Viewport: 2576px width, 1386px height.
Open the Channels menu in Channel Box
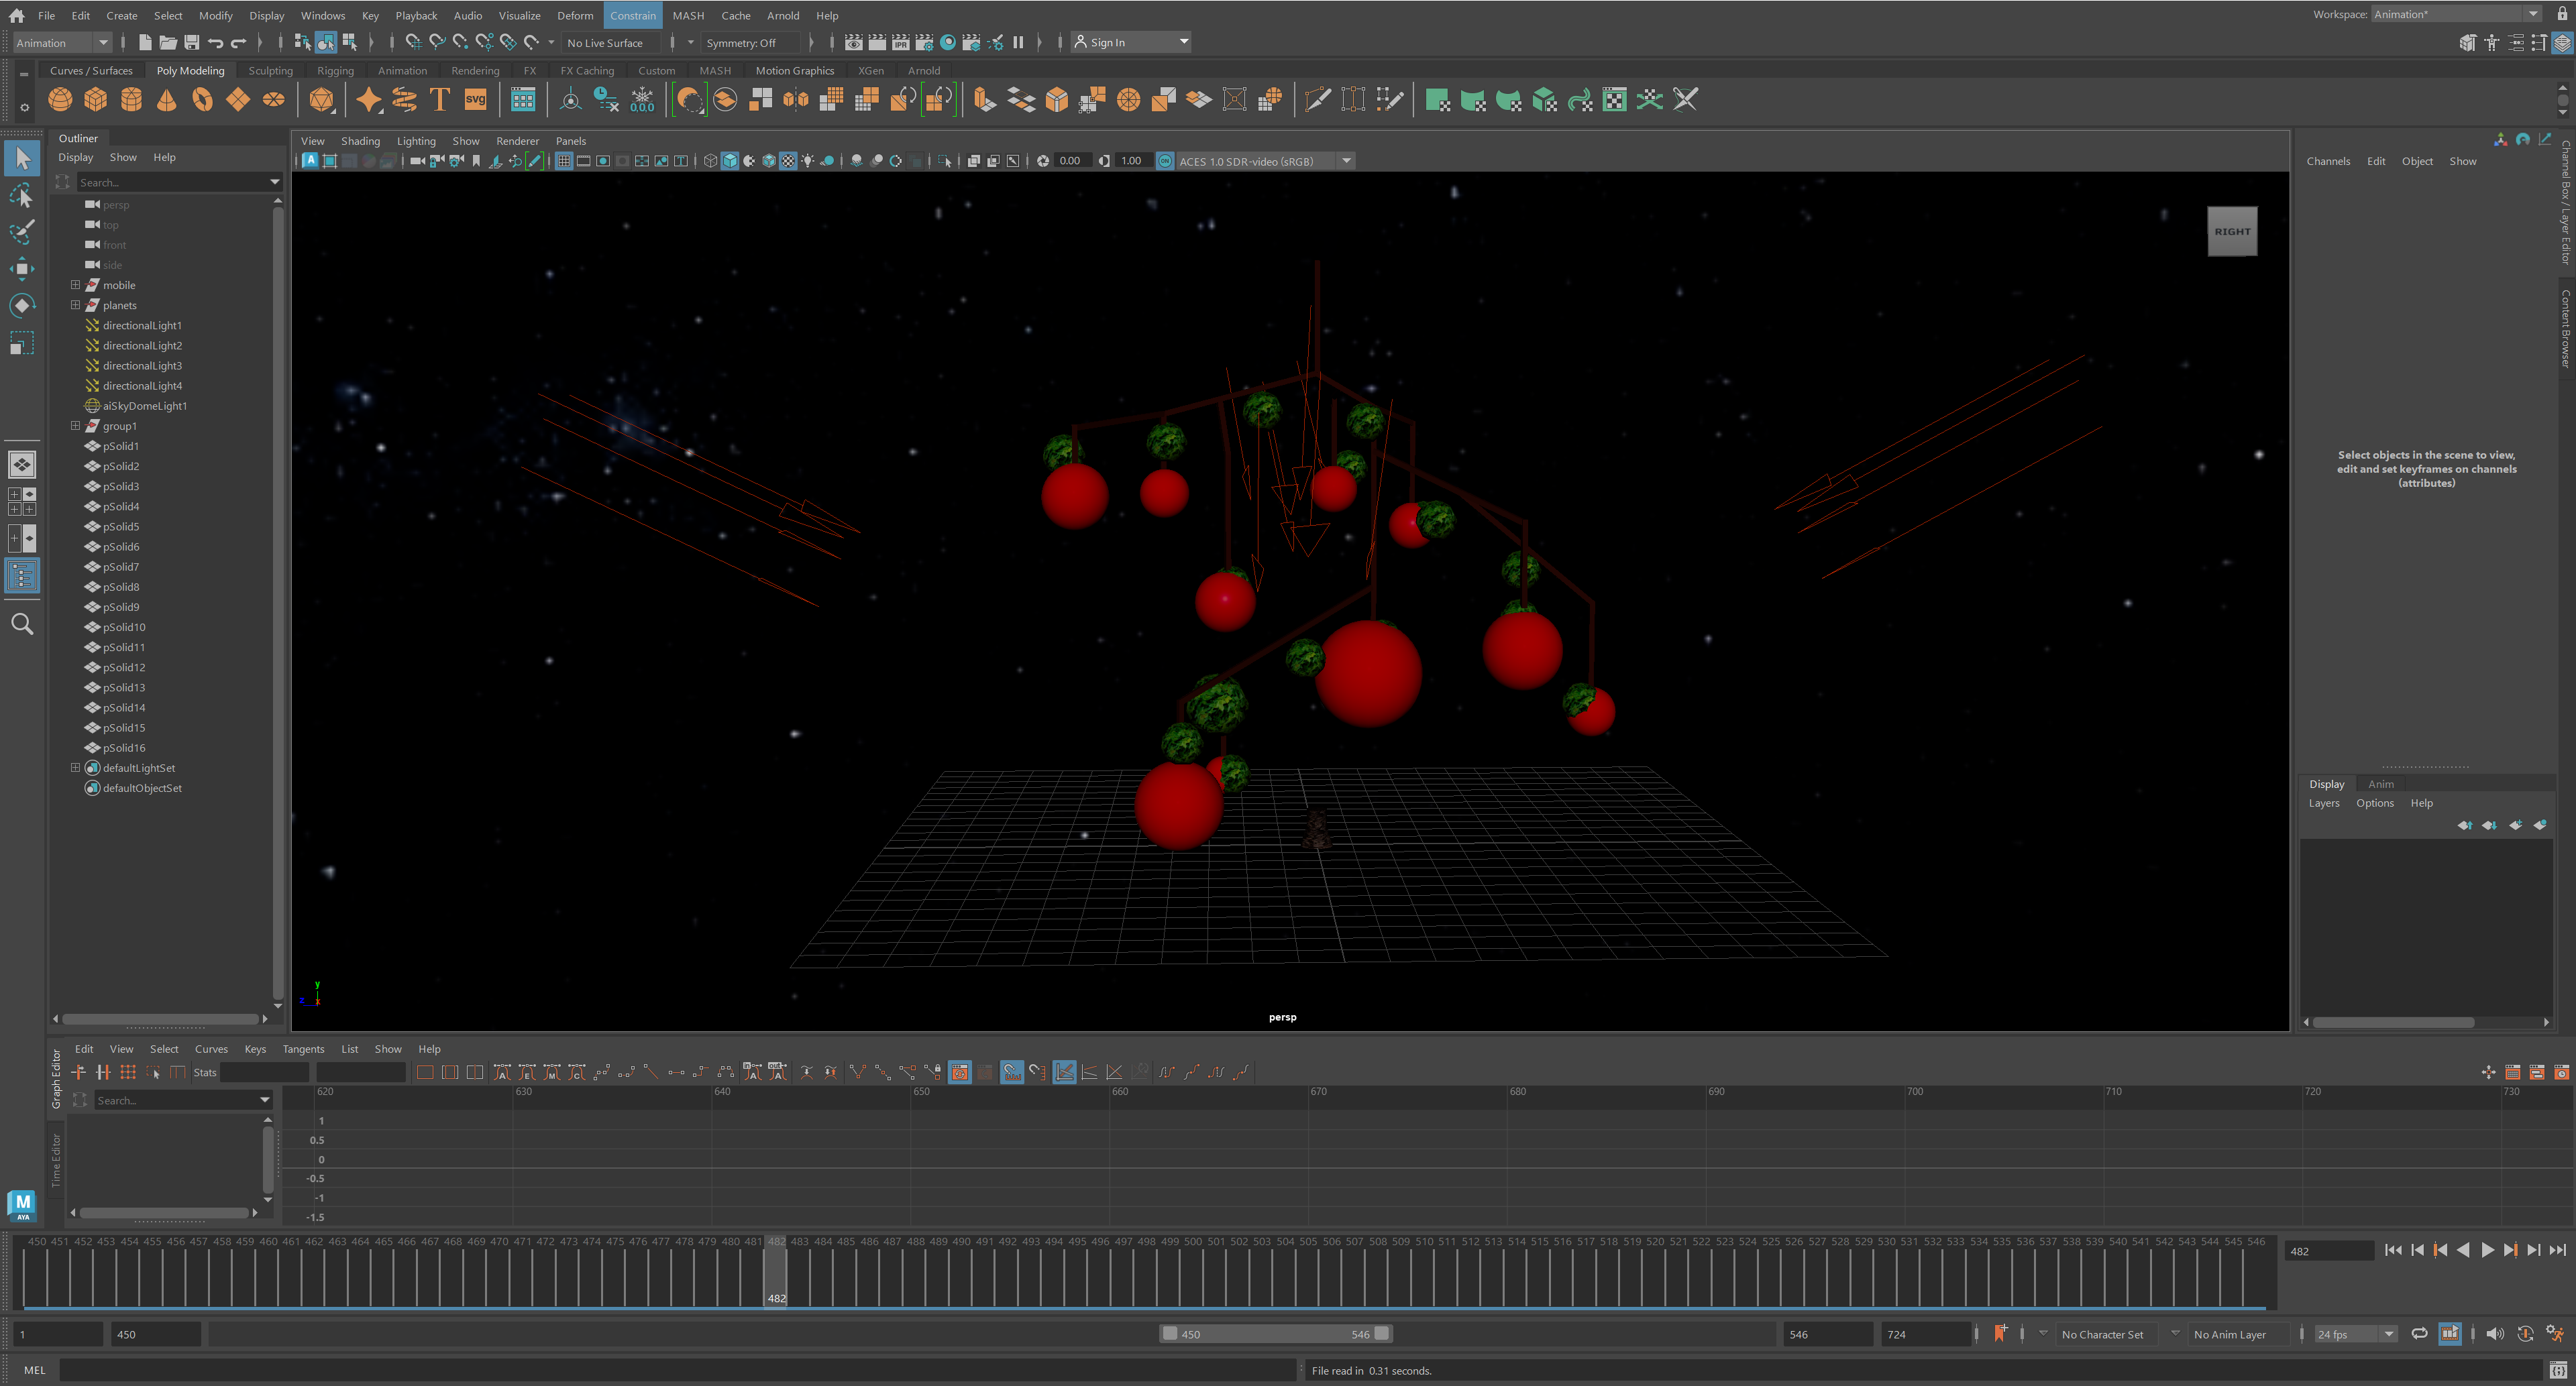coord(2328,161)
